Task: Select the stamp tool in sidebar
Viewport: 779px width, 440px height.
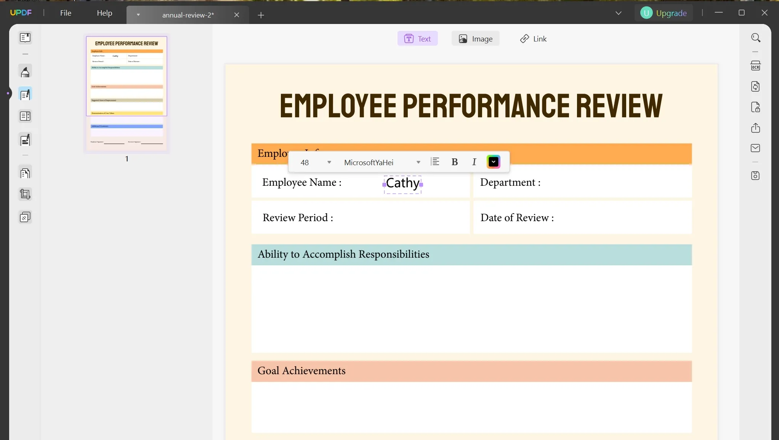Action: pyautogui.click(x=25, y=218)
